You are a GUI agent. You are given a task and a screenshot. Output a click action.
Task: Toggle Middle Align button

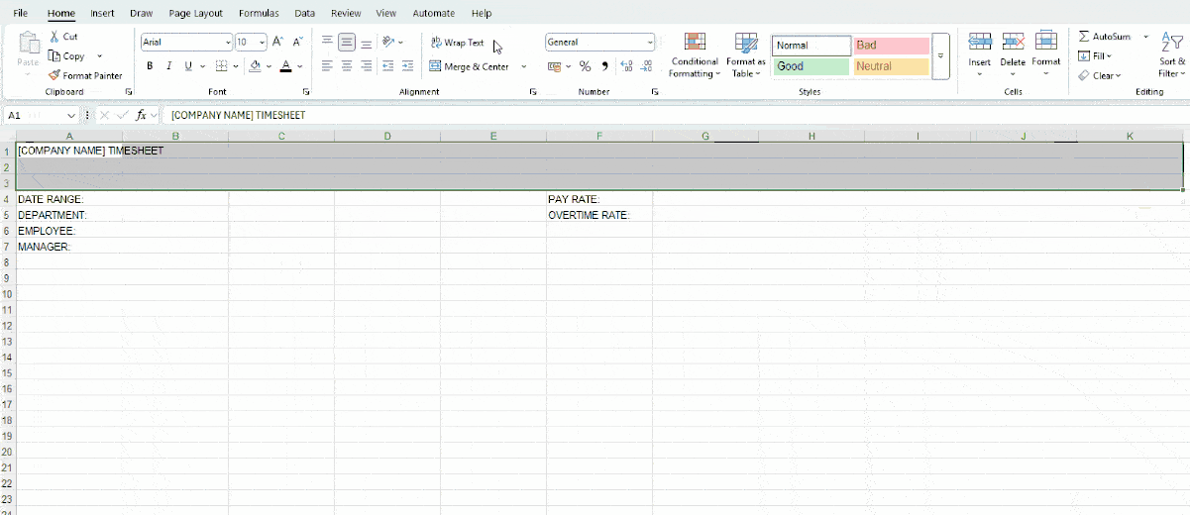tap(347, 42)
